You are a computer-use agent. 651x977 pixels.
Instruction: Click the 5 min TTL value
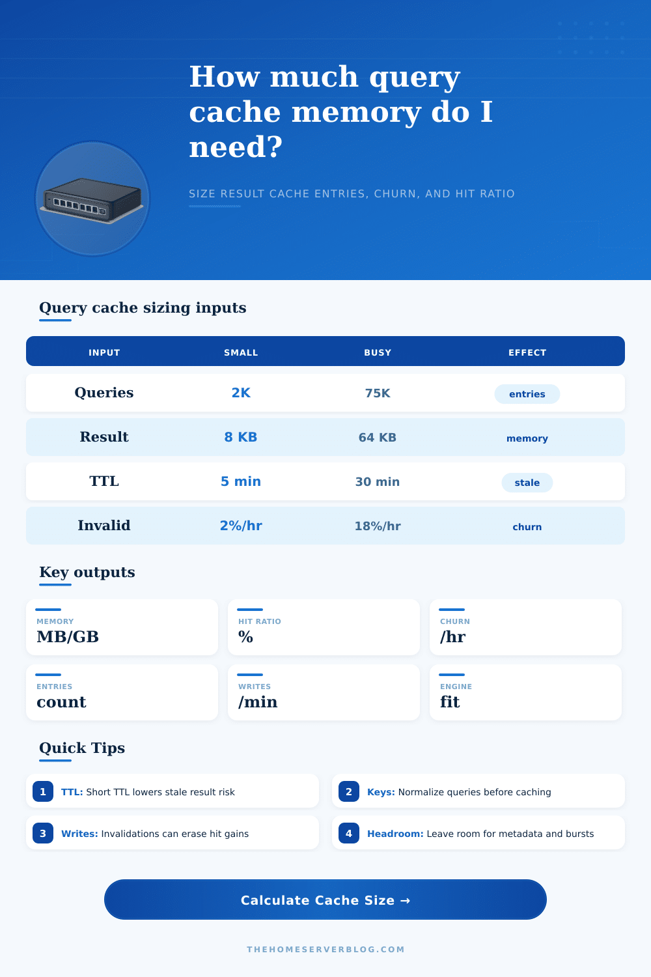pos(241,481)
